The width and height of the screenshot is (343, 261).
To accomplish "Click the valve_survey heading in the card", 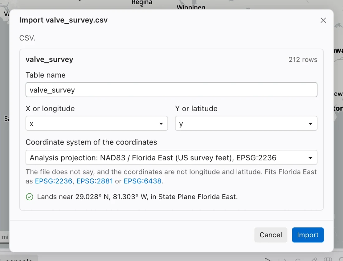I will coord(50,59).
